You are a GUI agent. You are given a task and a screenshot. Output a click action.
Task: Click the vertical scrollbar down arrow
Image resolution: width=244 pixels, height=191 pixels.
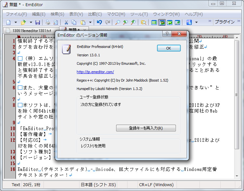click(x=237, y=176)
